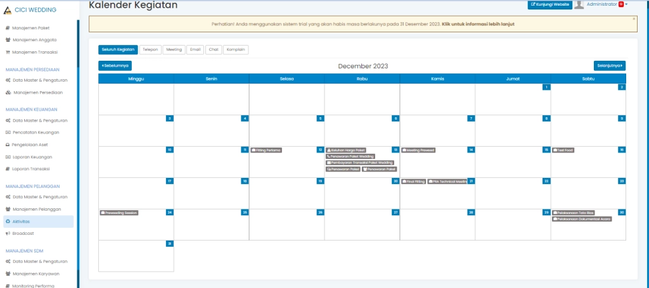Dismiss the trial warning banner
Image resolution: width=649 pixels, height=288 pixels.
(x=634, y=19)
